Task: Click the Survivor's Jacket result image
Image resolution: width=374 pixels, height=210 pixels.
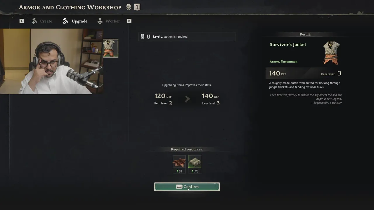Action: pos(332,53)
